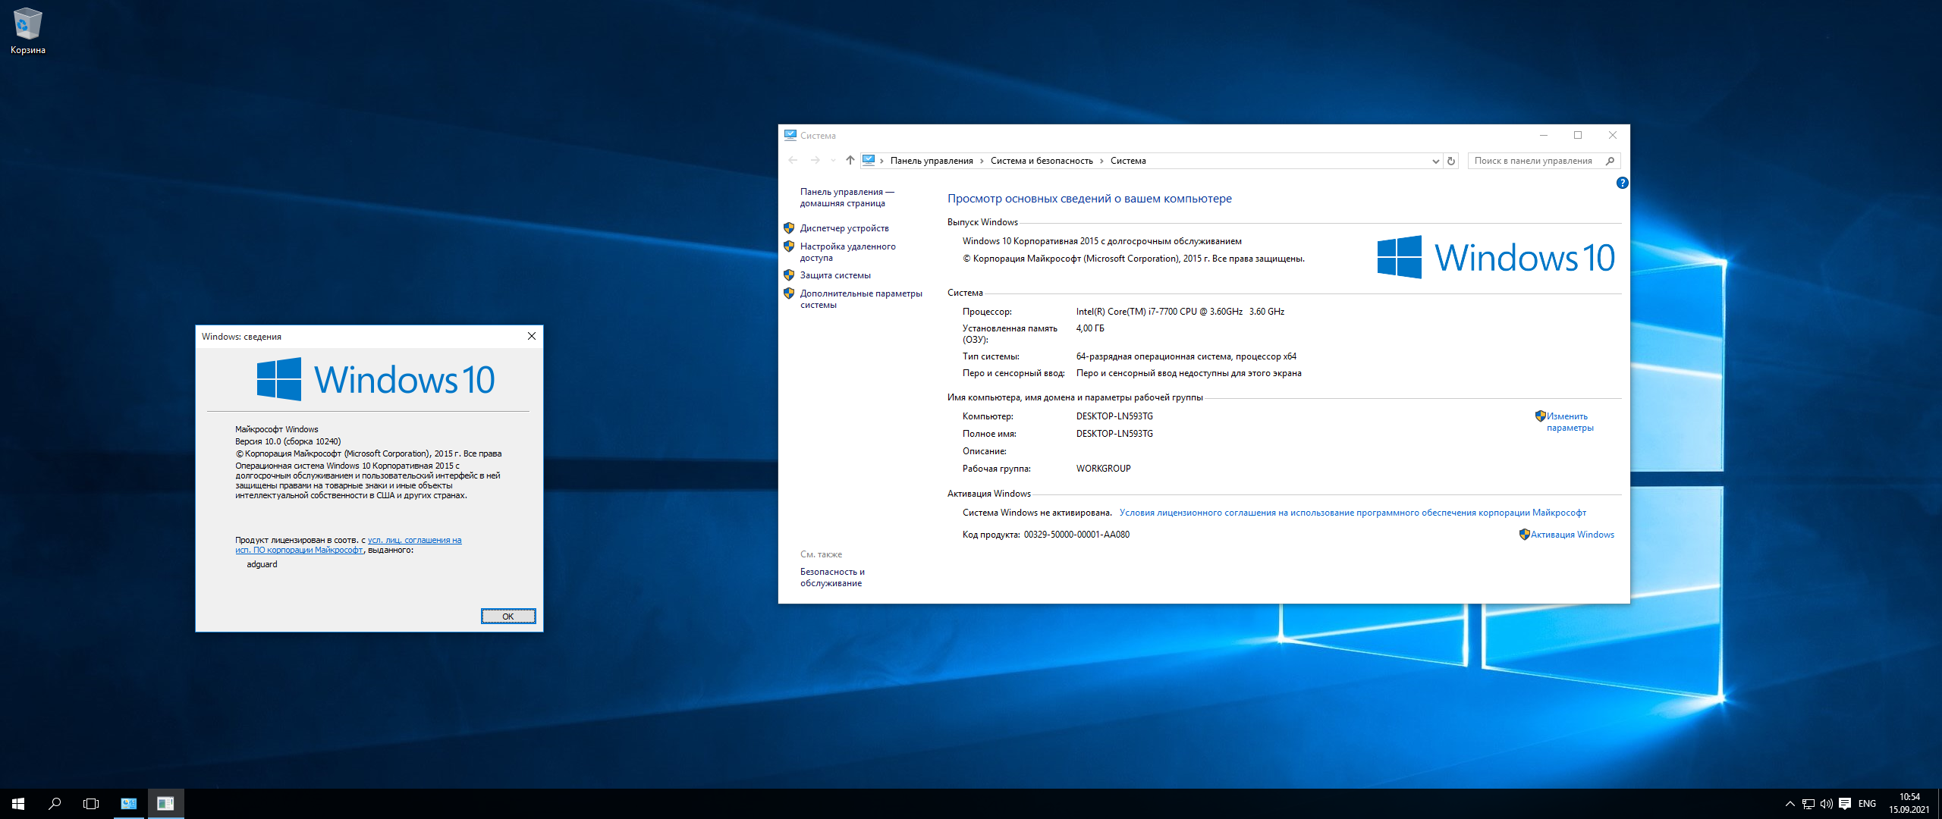Open Настройка удаленного доступа
The height and width of the screenshot is (819, 1942).
847,252
